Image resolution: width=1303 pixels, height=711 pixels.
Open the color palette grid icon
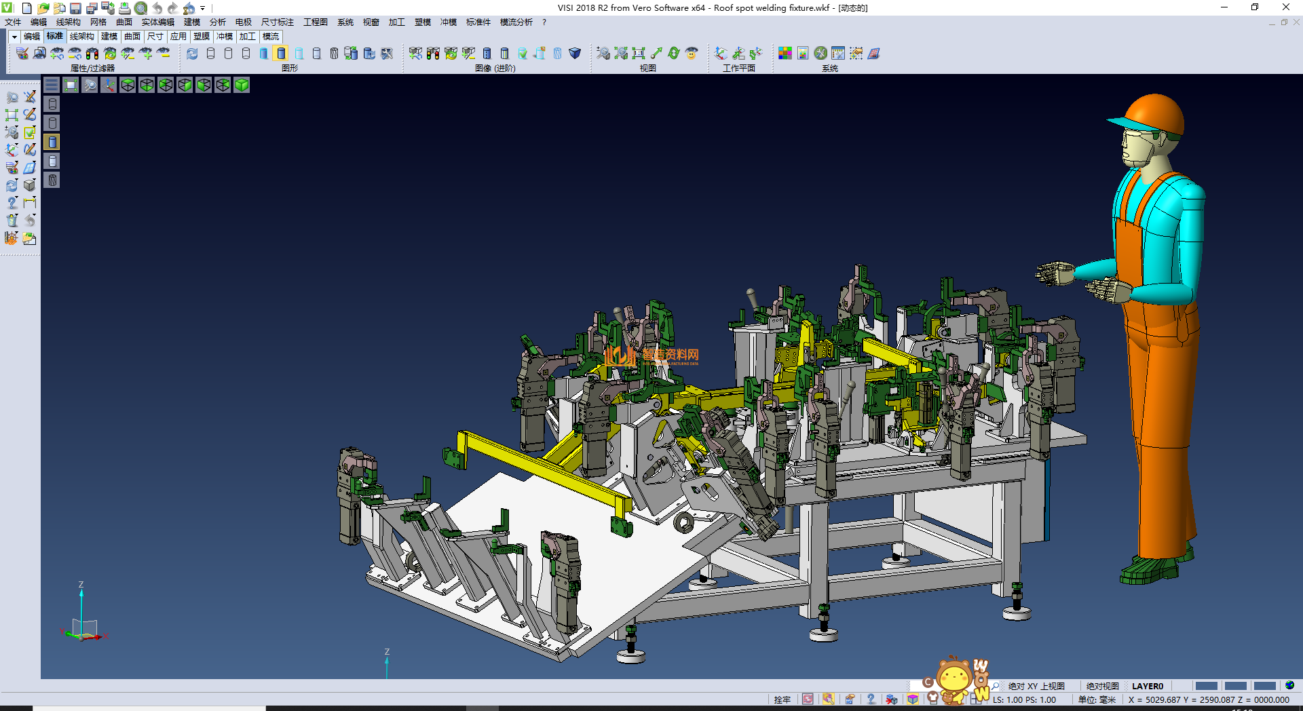(x=785, y=53)
